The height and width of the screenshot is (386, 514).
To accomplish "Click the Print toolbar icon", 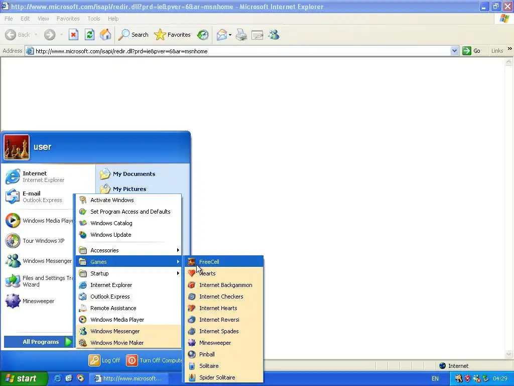I will tap(241, 35).
